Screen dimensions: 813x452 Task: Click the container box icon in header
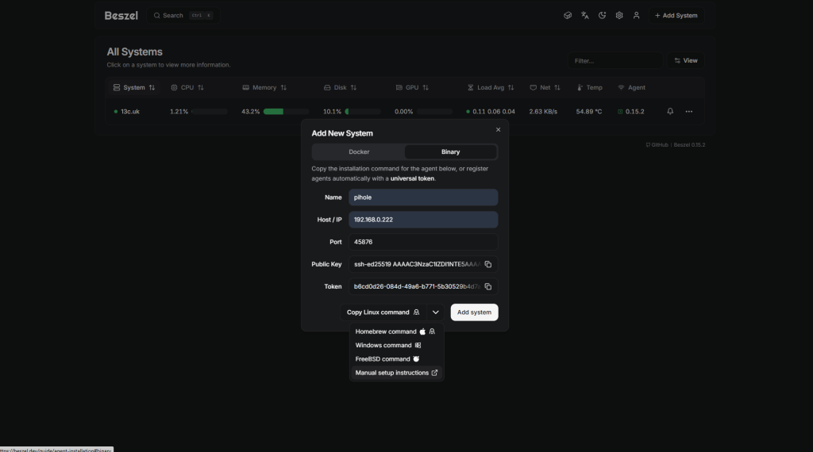click(x=568, y=15)
